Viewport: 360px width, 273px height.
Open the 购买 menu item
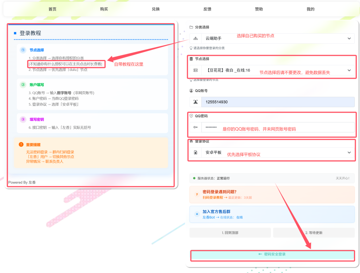click(104, 9)
